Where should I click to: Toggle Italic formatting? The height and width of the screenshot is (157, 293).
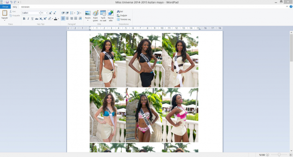pyautogui.click(x=28, y=18)
